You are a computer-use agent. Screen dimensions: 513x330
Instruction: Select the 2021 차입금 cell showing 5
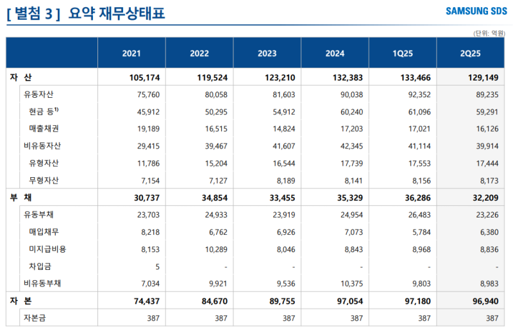coord(157,266)
